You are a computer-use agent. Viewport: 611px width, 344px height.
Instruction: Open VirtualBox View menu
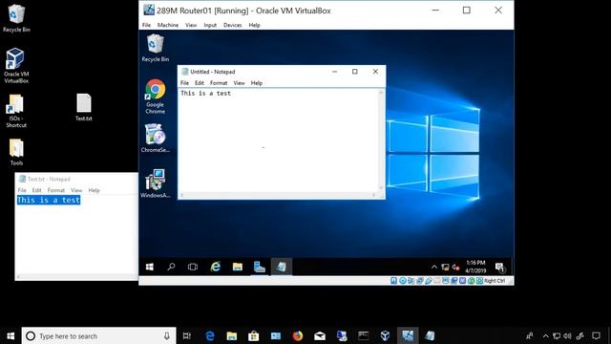(191, 25)
